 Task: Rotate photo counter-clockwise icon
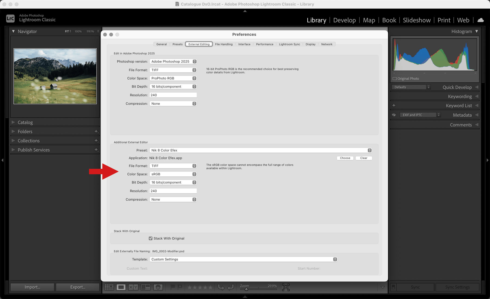(x=221, y=287)
